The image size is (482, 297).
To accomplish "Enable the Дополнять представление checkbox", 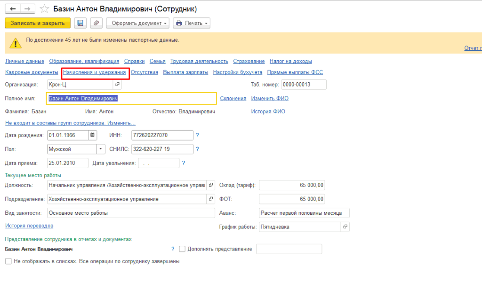I will 182,249.
